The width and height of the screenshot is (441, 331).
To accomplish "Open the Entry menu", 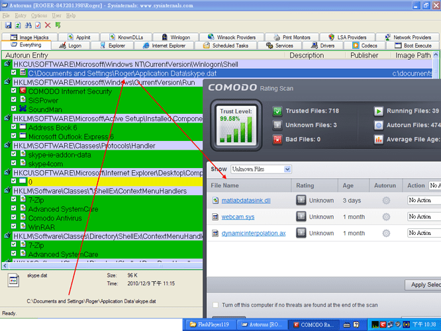I will point(21,15).
